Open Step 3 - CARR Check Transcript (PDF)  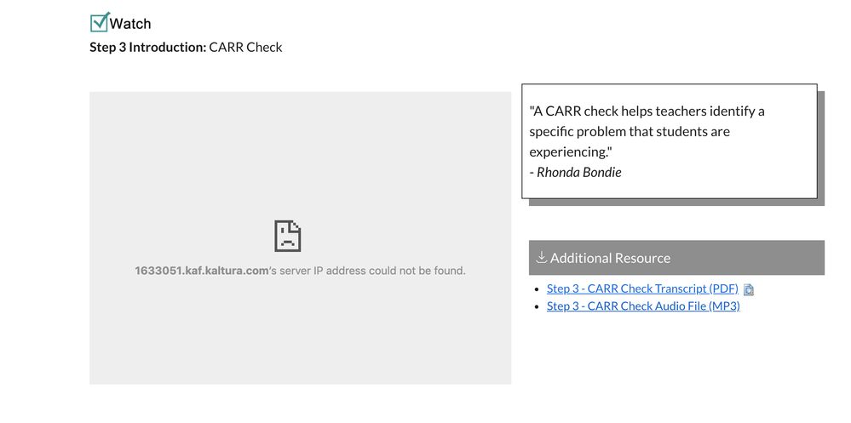pos(642,289)
